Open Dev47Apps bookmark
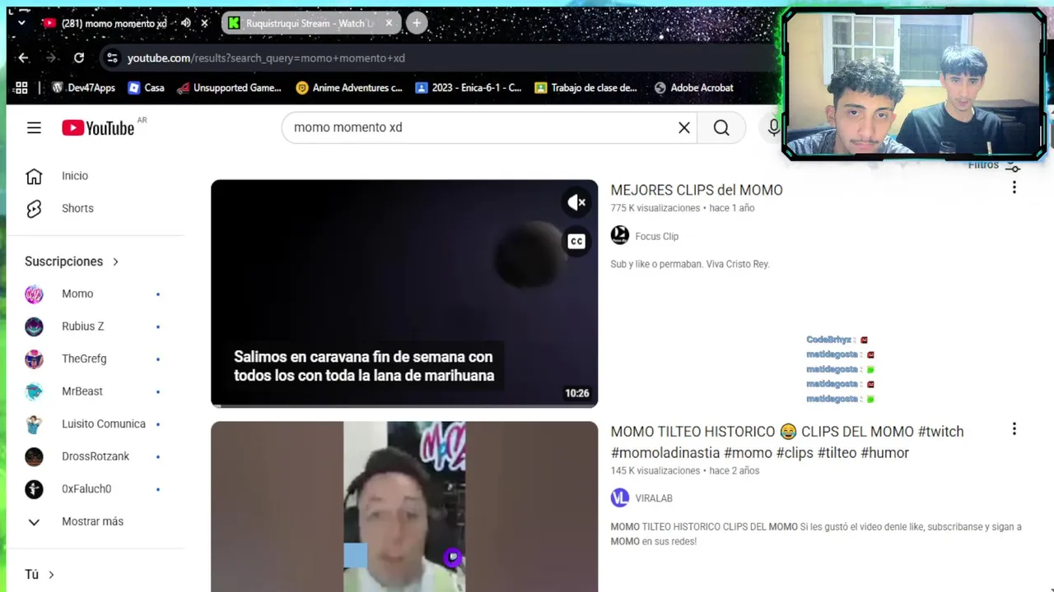This screenshot has width=1054, height=592. tap(83, 88)
